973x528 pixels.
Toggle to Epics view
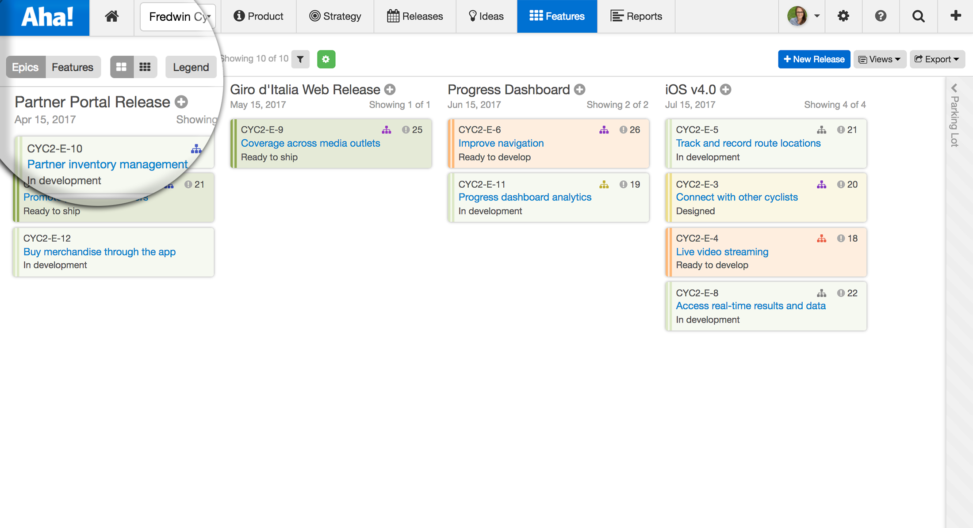[25, 67]
